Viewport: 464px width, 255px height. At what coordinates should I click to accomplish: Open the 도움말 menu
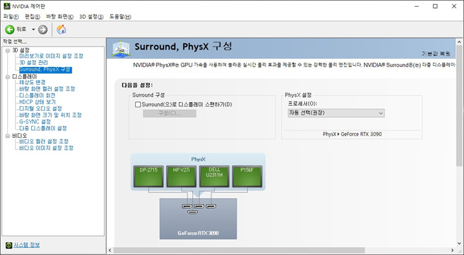[x=120, y=17]
